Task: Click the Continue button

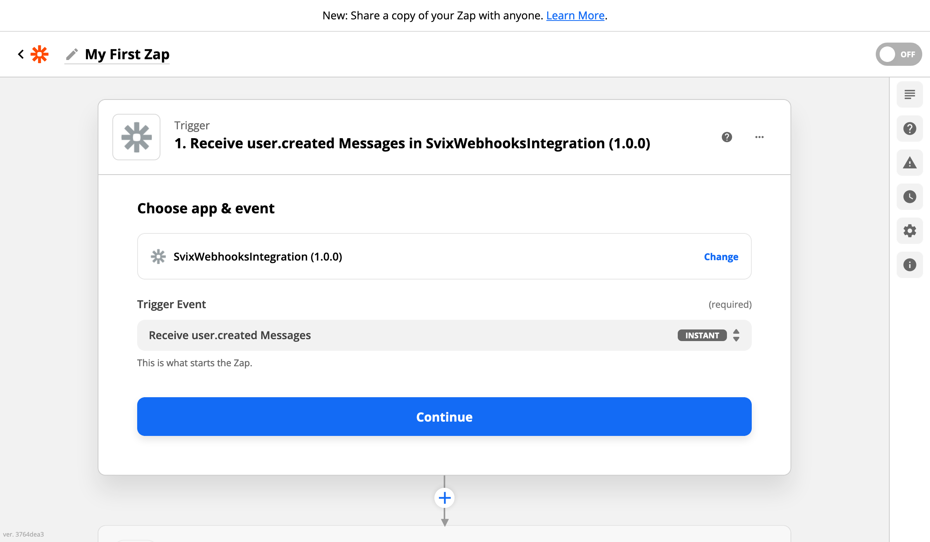Action: tap(444, 417)
